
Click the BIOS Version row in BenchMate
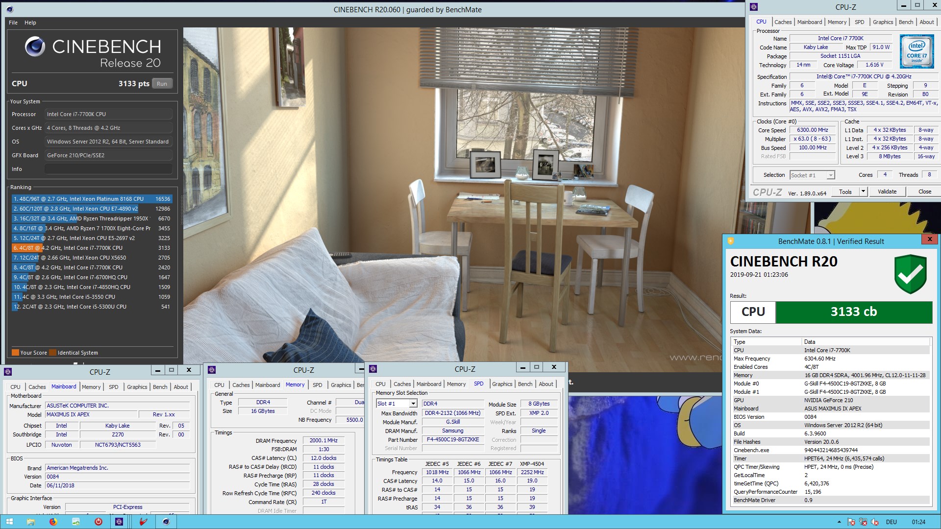830,417
